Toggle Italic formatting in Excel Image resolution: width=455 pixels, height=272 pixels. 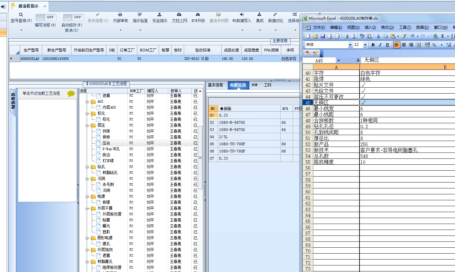(380, 45)
